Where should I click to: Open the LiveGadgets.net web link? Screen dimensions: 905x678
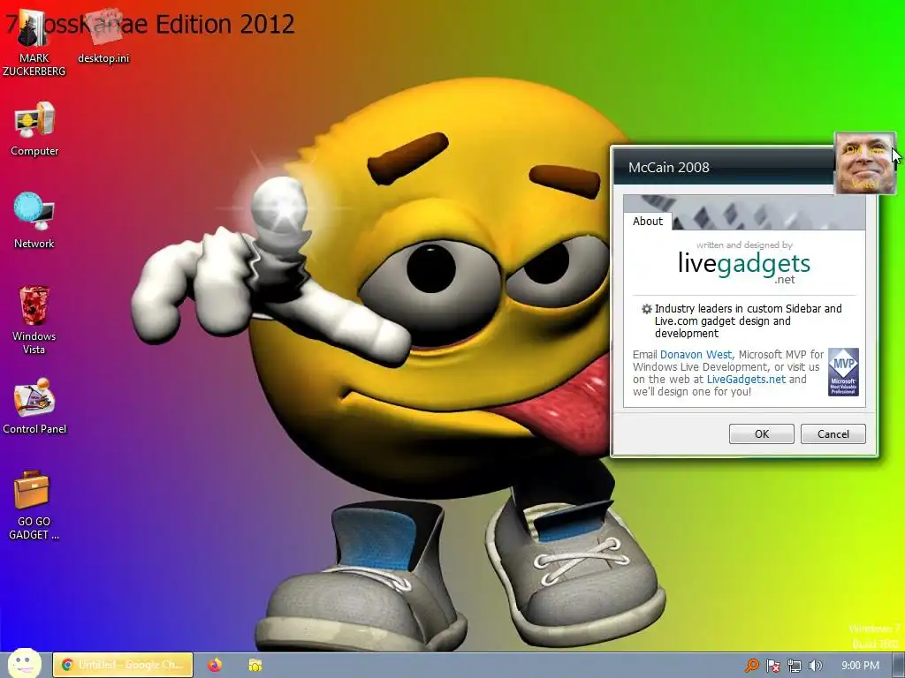[x=746, y=380]
